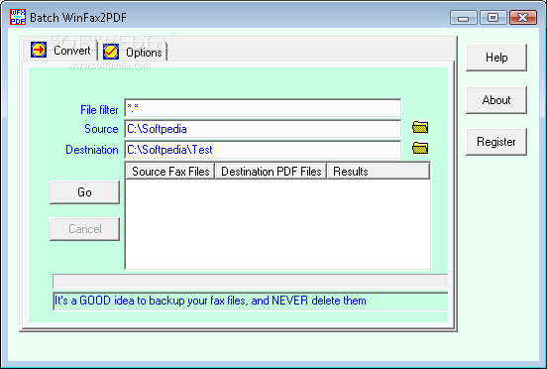The width and height of the screenshot is (547, 369).
Task: Click the empty progress bar
Action: 250,282
